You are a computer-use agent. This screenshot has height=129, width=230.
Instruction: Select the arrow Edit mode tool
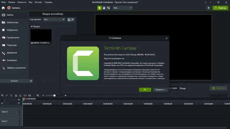[99, 8]
